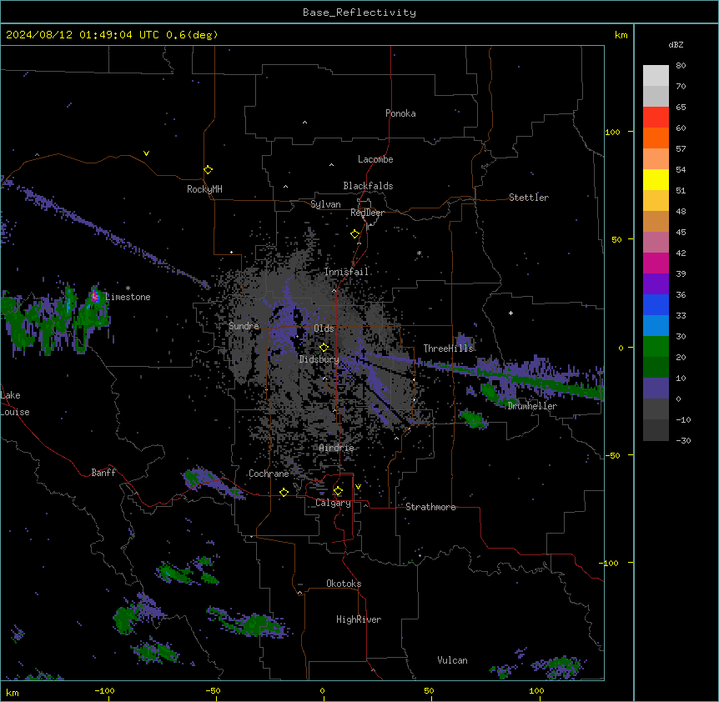
Task: Click the yellow diamond marker above RockyMH
Action: click(x=209, y=170)
